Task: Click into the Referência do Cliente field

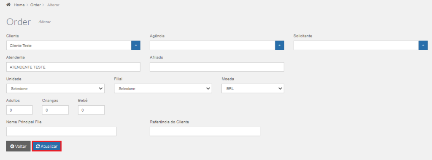Action: 205,131
